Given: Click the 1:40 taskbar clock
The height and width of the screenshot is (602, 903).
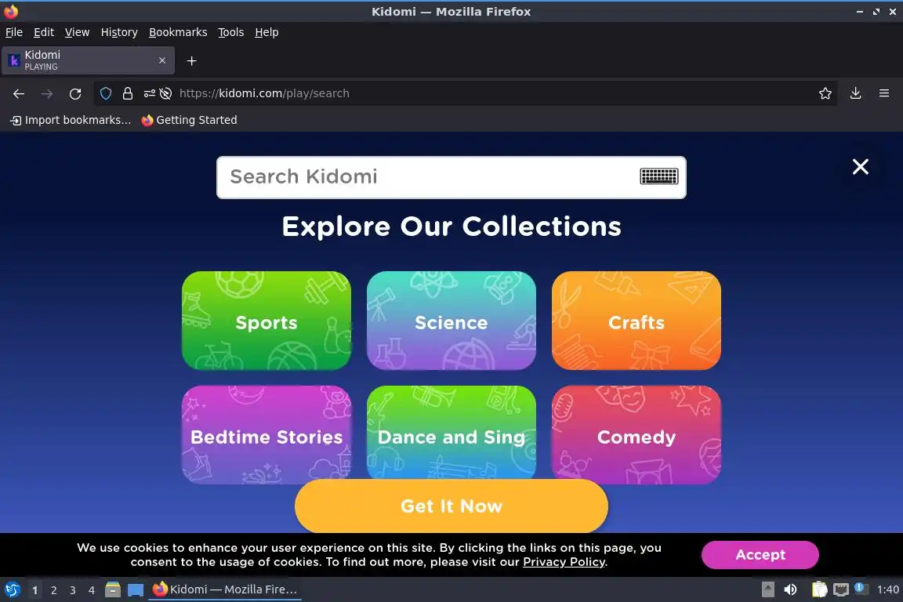Looking at the screenshot, I should point(887,589).
